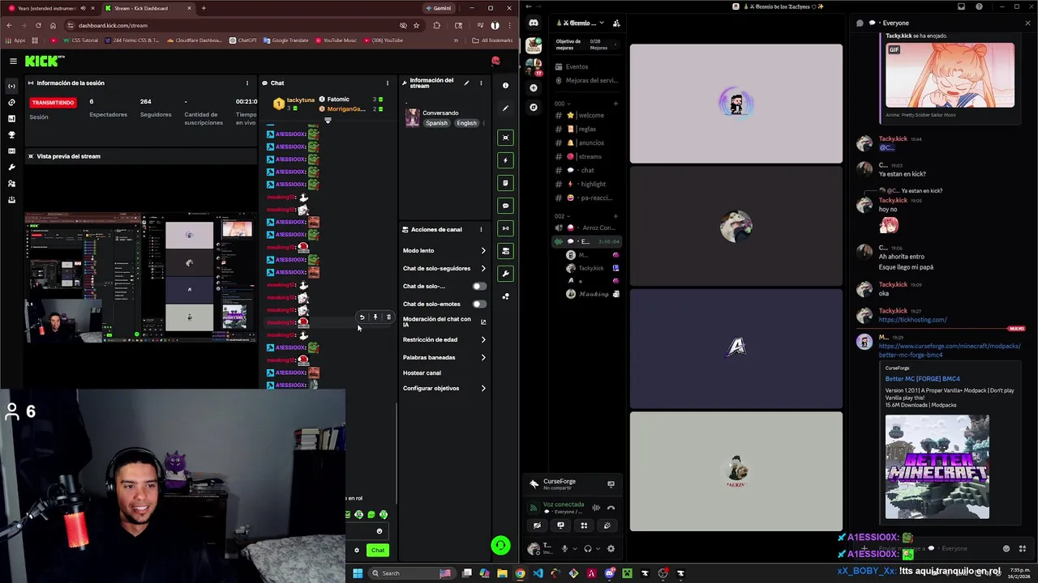Image resolution: width=1038 pixels, height=583 pixels.
Task: Open options menu for Chat panel
Action: pyautogui.click(x=388, y=83)
